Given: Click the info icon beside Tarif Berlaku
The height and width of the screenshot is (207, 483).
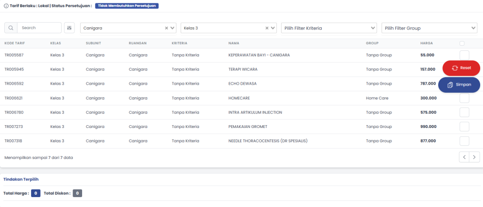Looking at the screenshot, I should coord(6,6).
